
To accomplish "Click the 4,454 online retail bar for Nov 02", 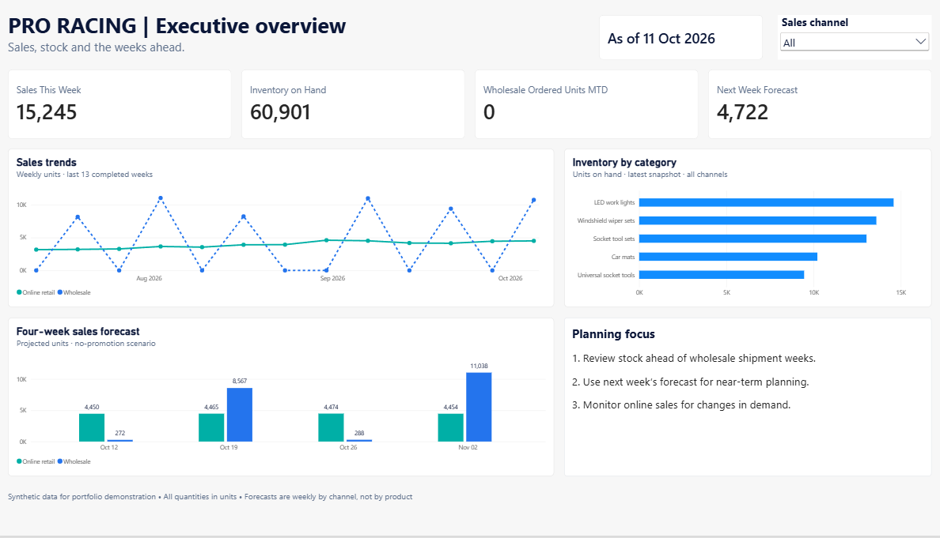I will (x=451, y=428).
